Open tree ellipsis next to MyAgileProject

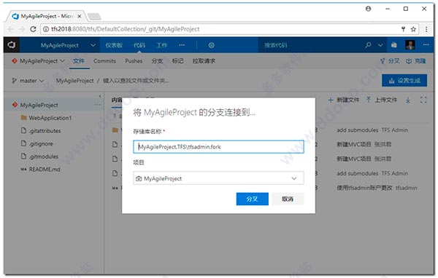click(x=97, y=105)
